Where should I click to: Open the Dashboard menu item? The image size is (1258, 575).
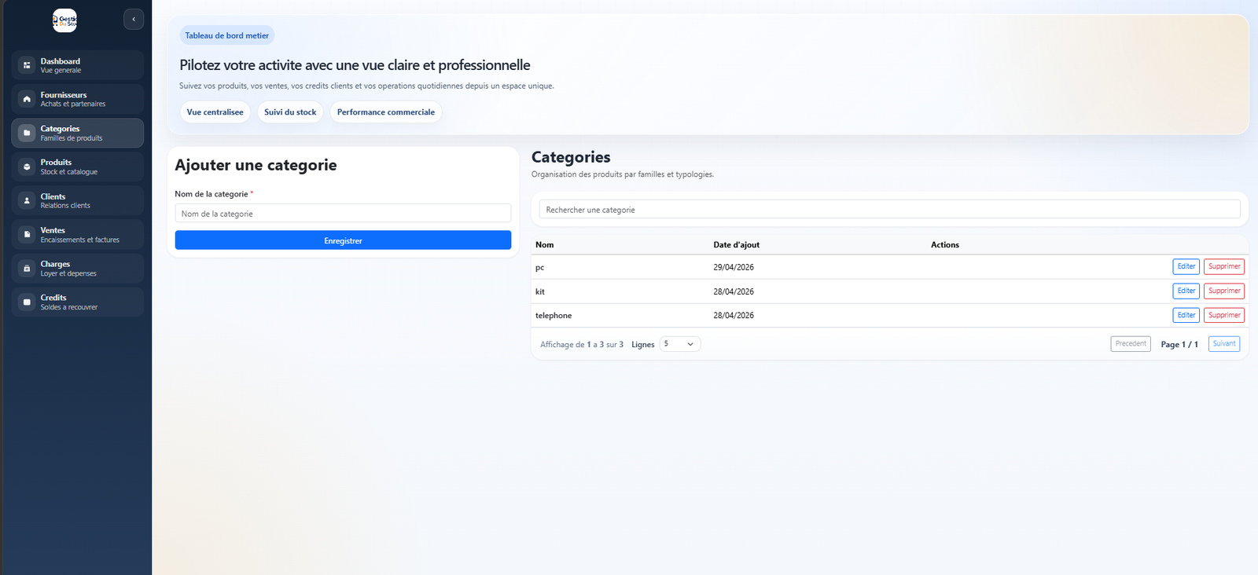[x=77, y=65]
